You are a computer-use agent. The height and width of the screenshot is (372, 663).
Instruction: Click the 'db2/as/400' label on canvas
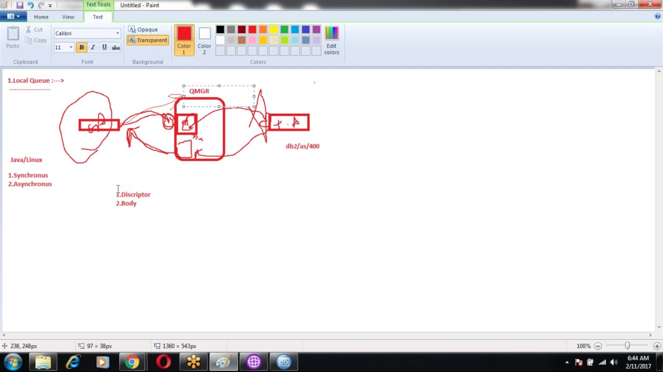click(302, 146)
